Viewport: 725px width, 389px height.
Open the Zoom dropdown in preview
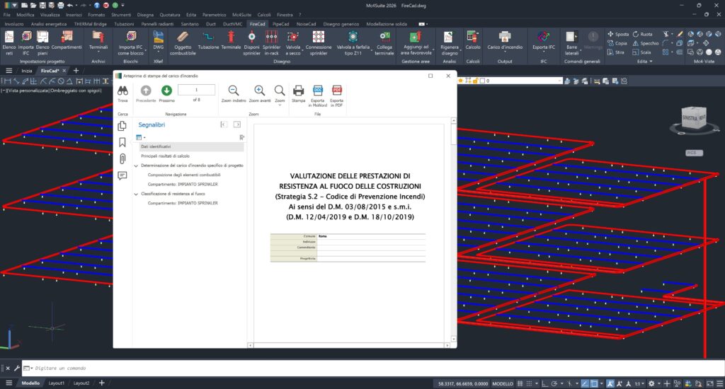pos(280,105)
